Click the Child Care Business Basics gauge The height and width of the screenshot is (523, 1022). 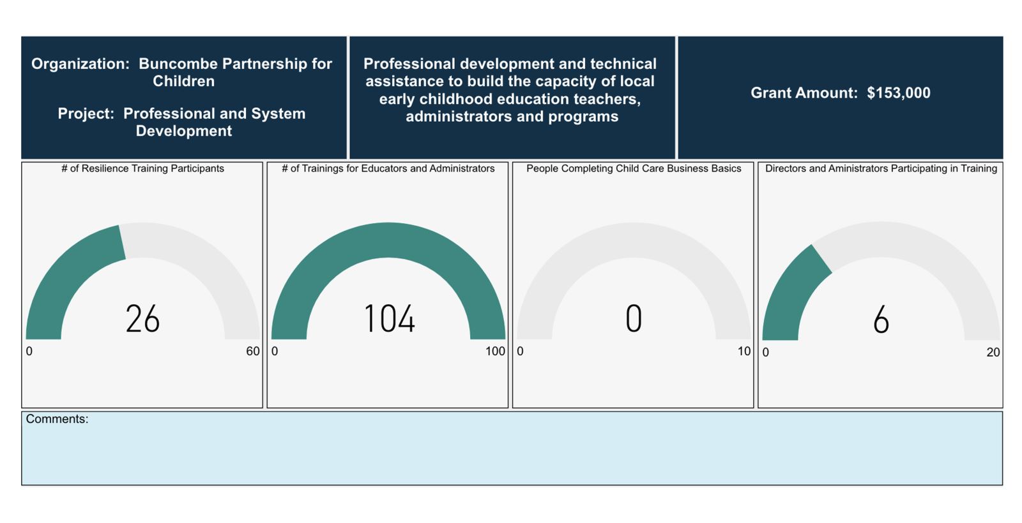coord(633,281)
